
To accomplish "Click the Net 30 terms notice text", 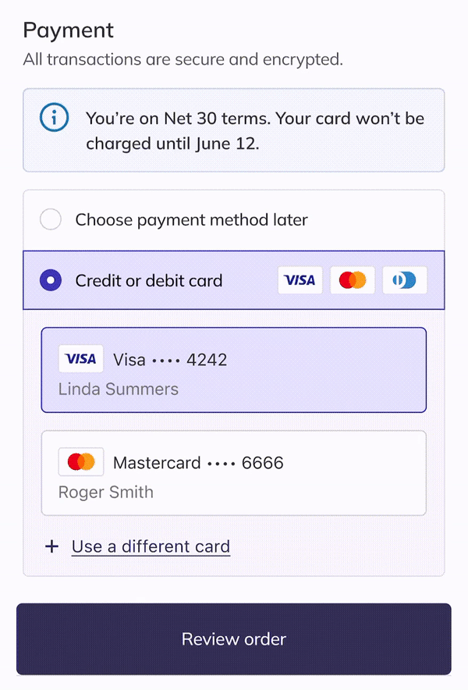I will 255,131.
